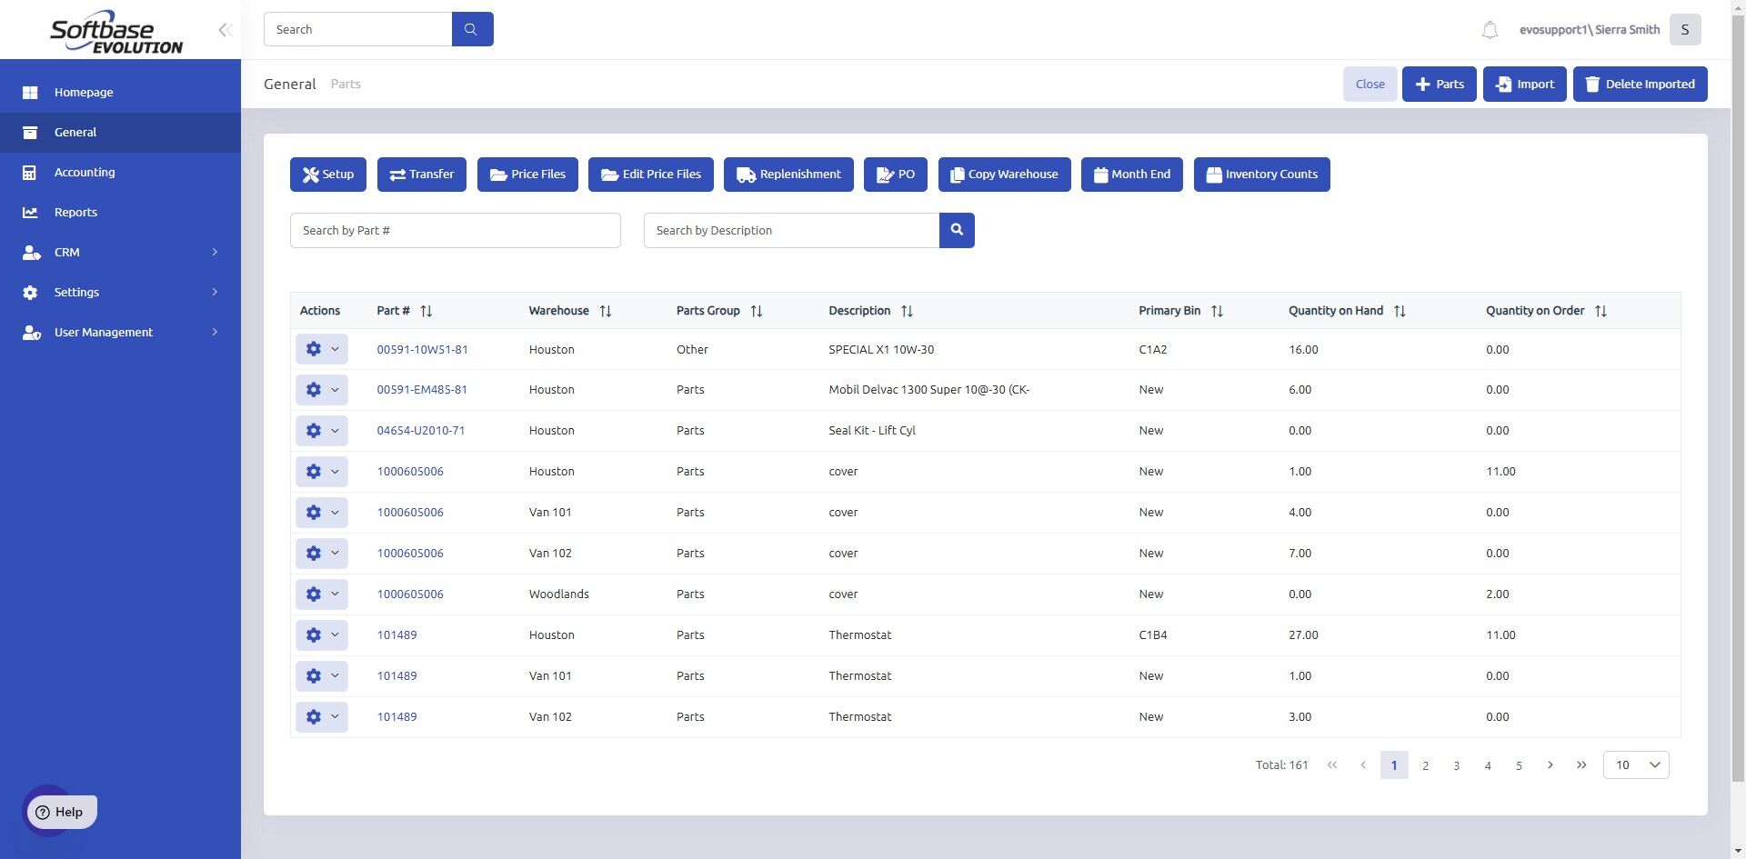Open actions dropdown for part 00591-EM485-81
Viewport: 1746px width, 859px height.
322,390
